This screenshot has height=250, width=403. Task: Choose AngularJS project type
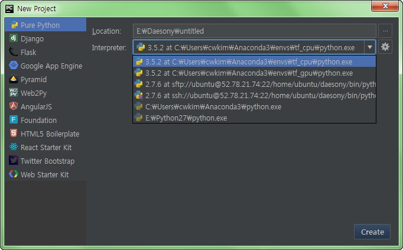click(x=45, y=106)
